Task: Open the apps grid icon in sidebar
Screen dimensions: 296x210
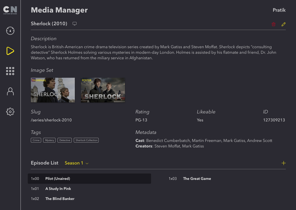Action: (10, 71)
